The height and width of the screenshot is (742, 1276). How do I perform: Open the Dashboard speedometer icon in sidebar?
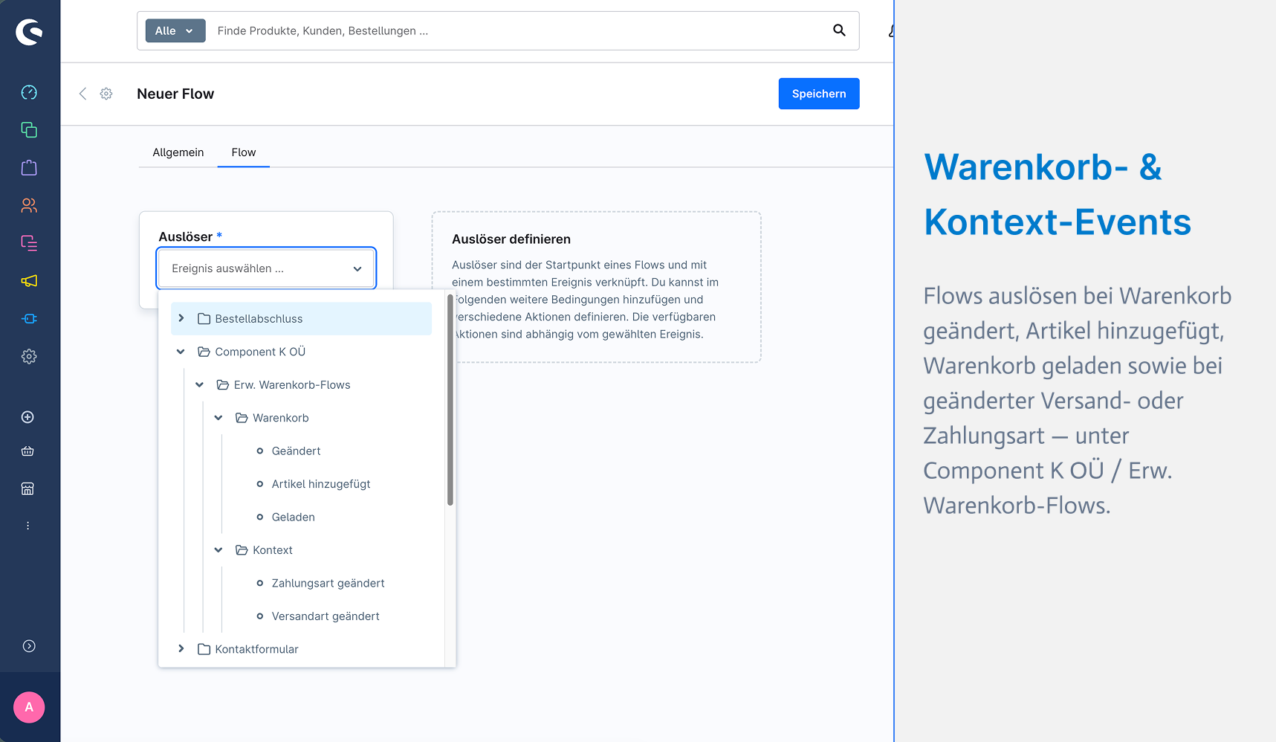click(29, 92)
